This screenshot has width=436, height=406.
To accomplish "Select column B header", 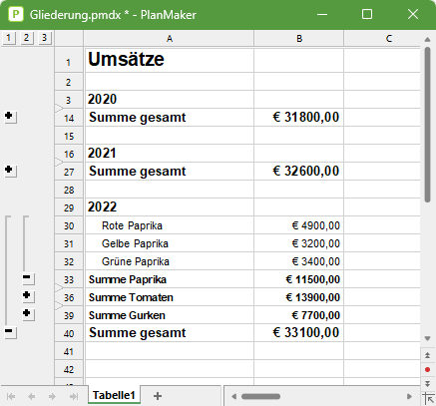I will (299, 39).
